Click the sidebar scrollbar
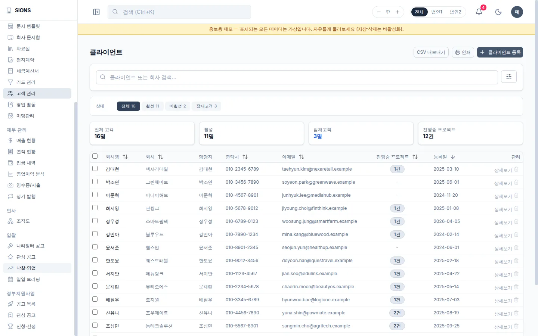538x336 pixels. 76,218
